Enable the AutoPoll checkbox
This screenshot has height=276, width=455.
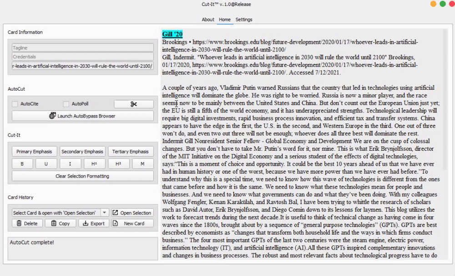[x=66, y=104]
